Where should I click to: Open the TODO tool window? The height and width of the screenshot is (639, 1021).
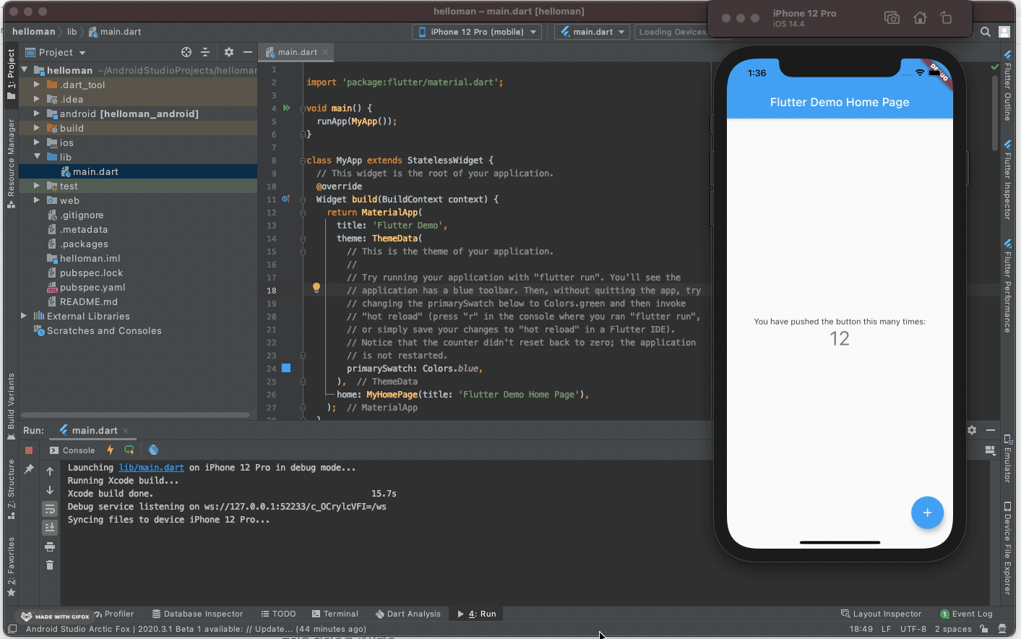pyautogui.click(x=278, y=614)
